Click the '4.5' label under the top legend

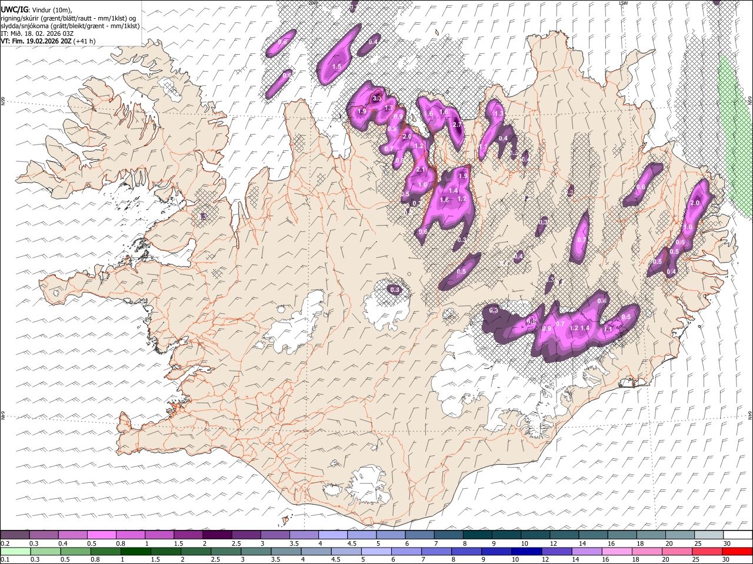[x=352, y=543]
